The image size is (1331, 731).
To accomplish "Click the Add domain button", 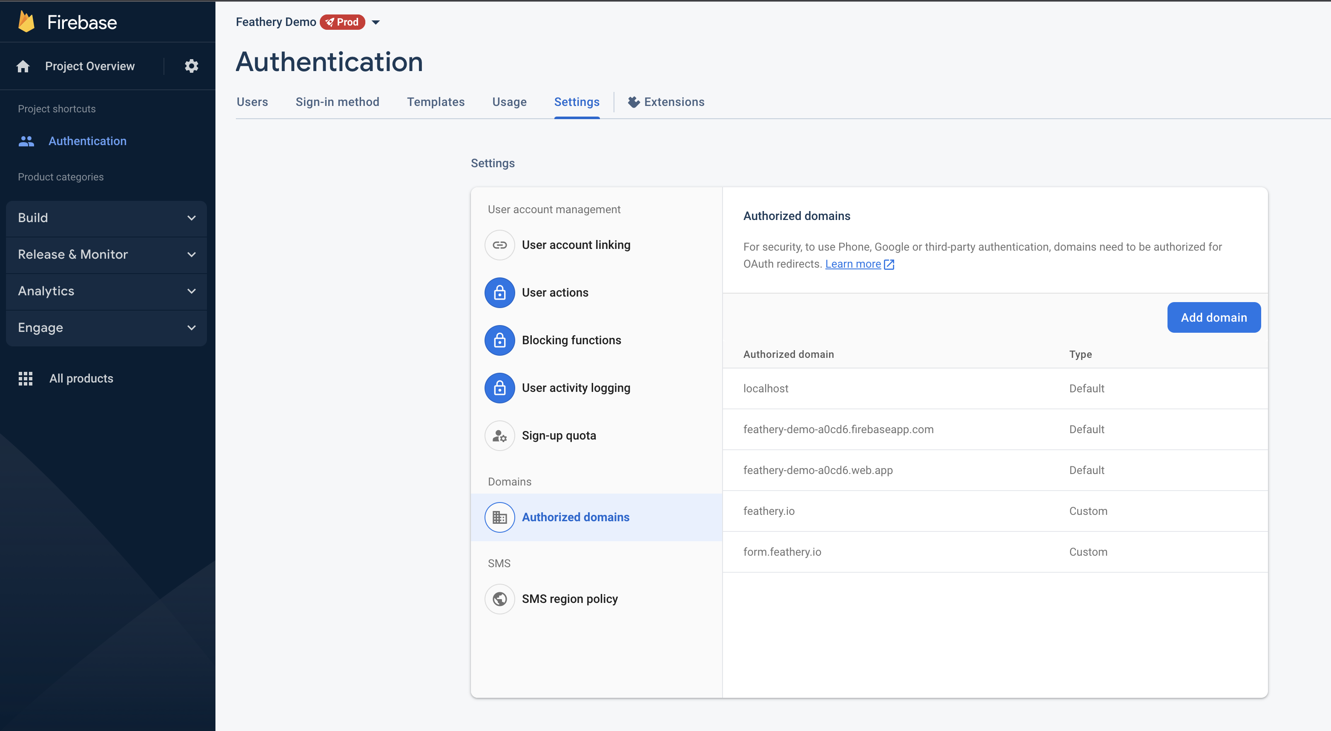I will point(1213,317).
